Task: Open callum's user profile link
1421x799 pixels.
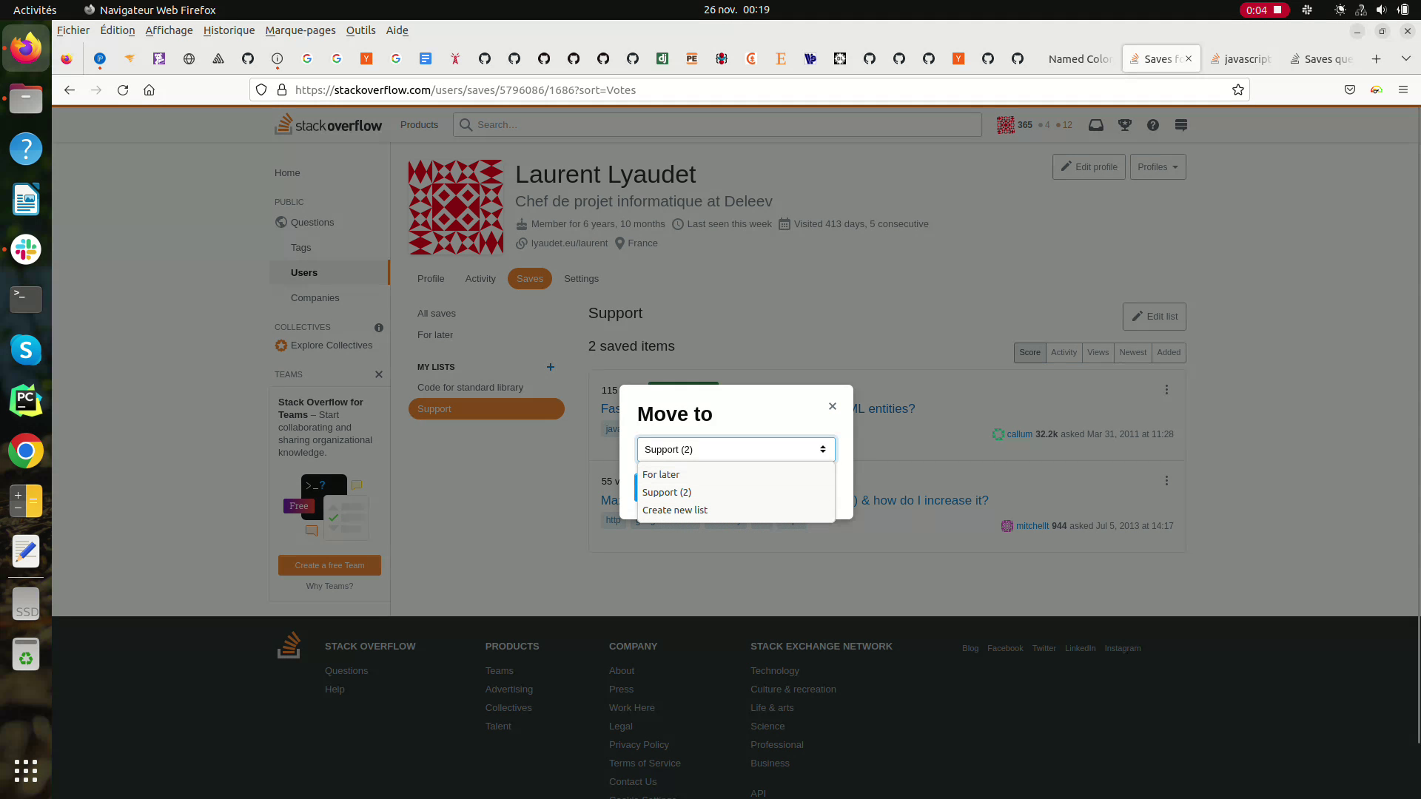Action: tap(1019, 434)
